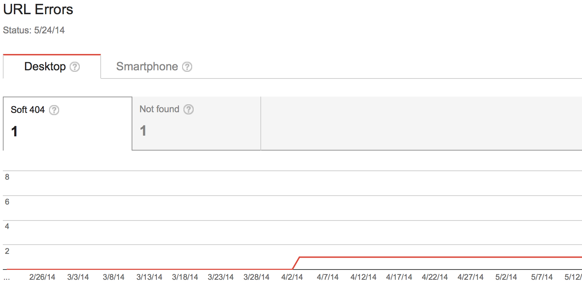The width and height of the screenshot is (582, 294).
Task: Click the Soft 404 count number
Action: coord(14,132)
